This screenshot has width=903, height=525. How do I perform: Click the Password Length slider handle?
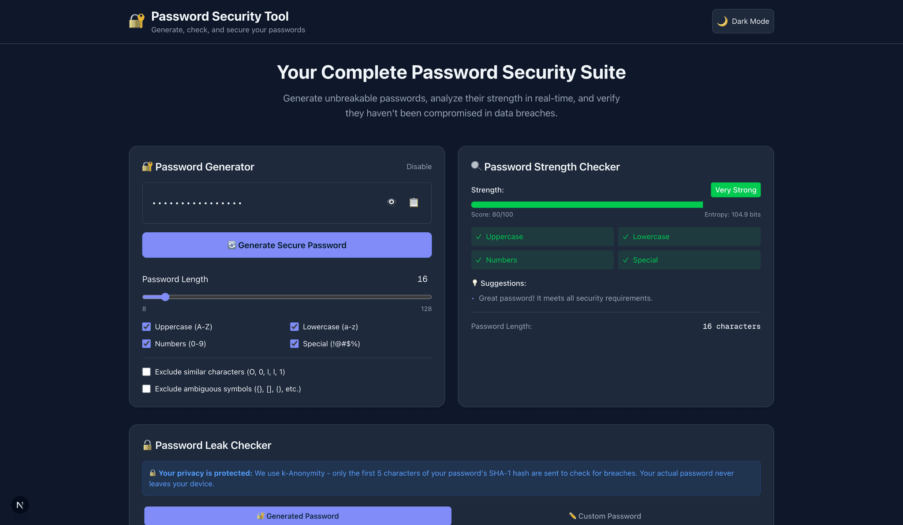click(x=165, y=297)
